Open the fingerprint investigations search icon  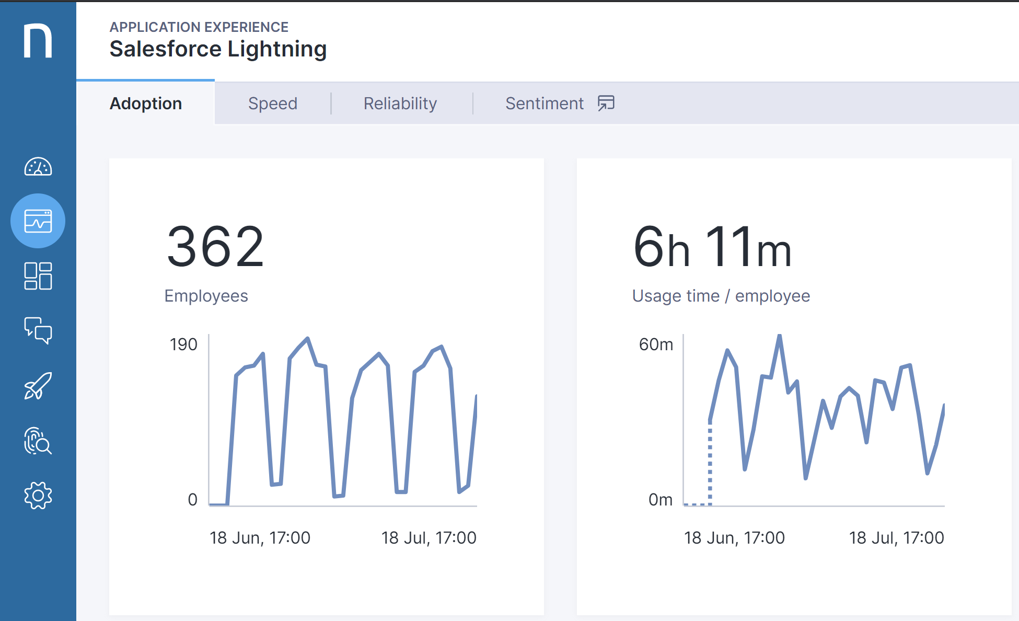(38, 441)
